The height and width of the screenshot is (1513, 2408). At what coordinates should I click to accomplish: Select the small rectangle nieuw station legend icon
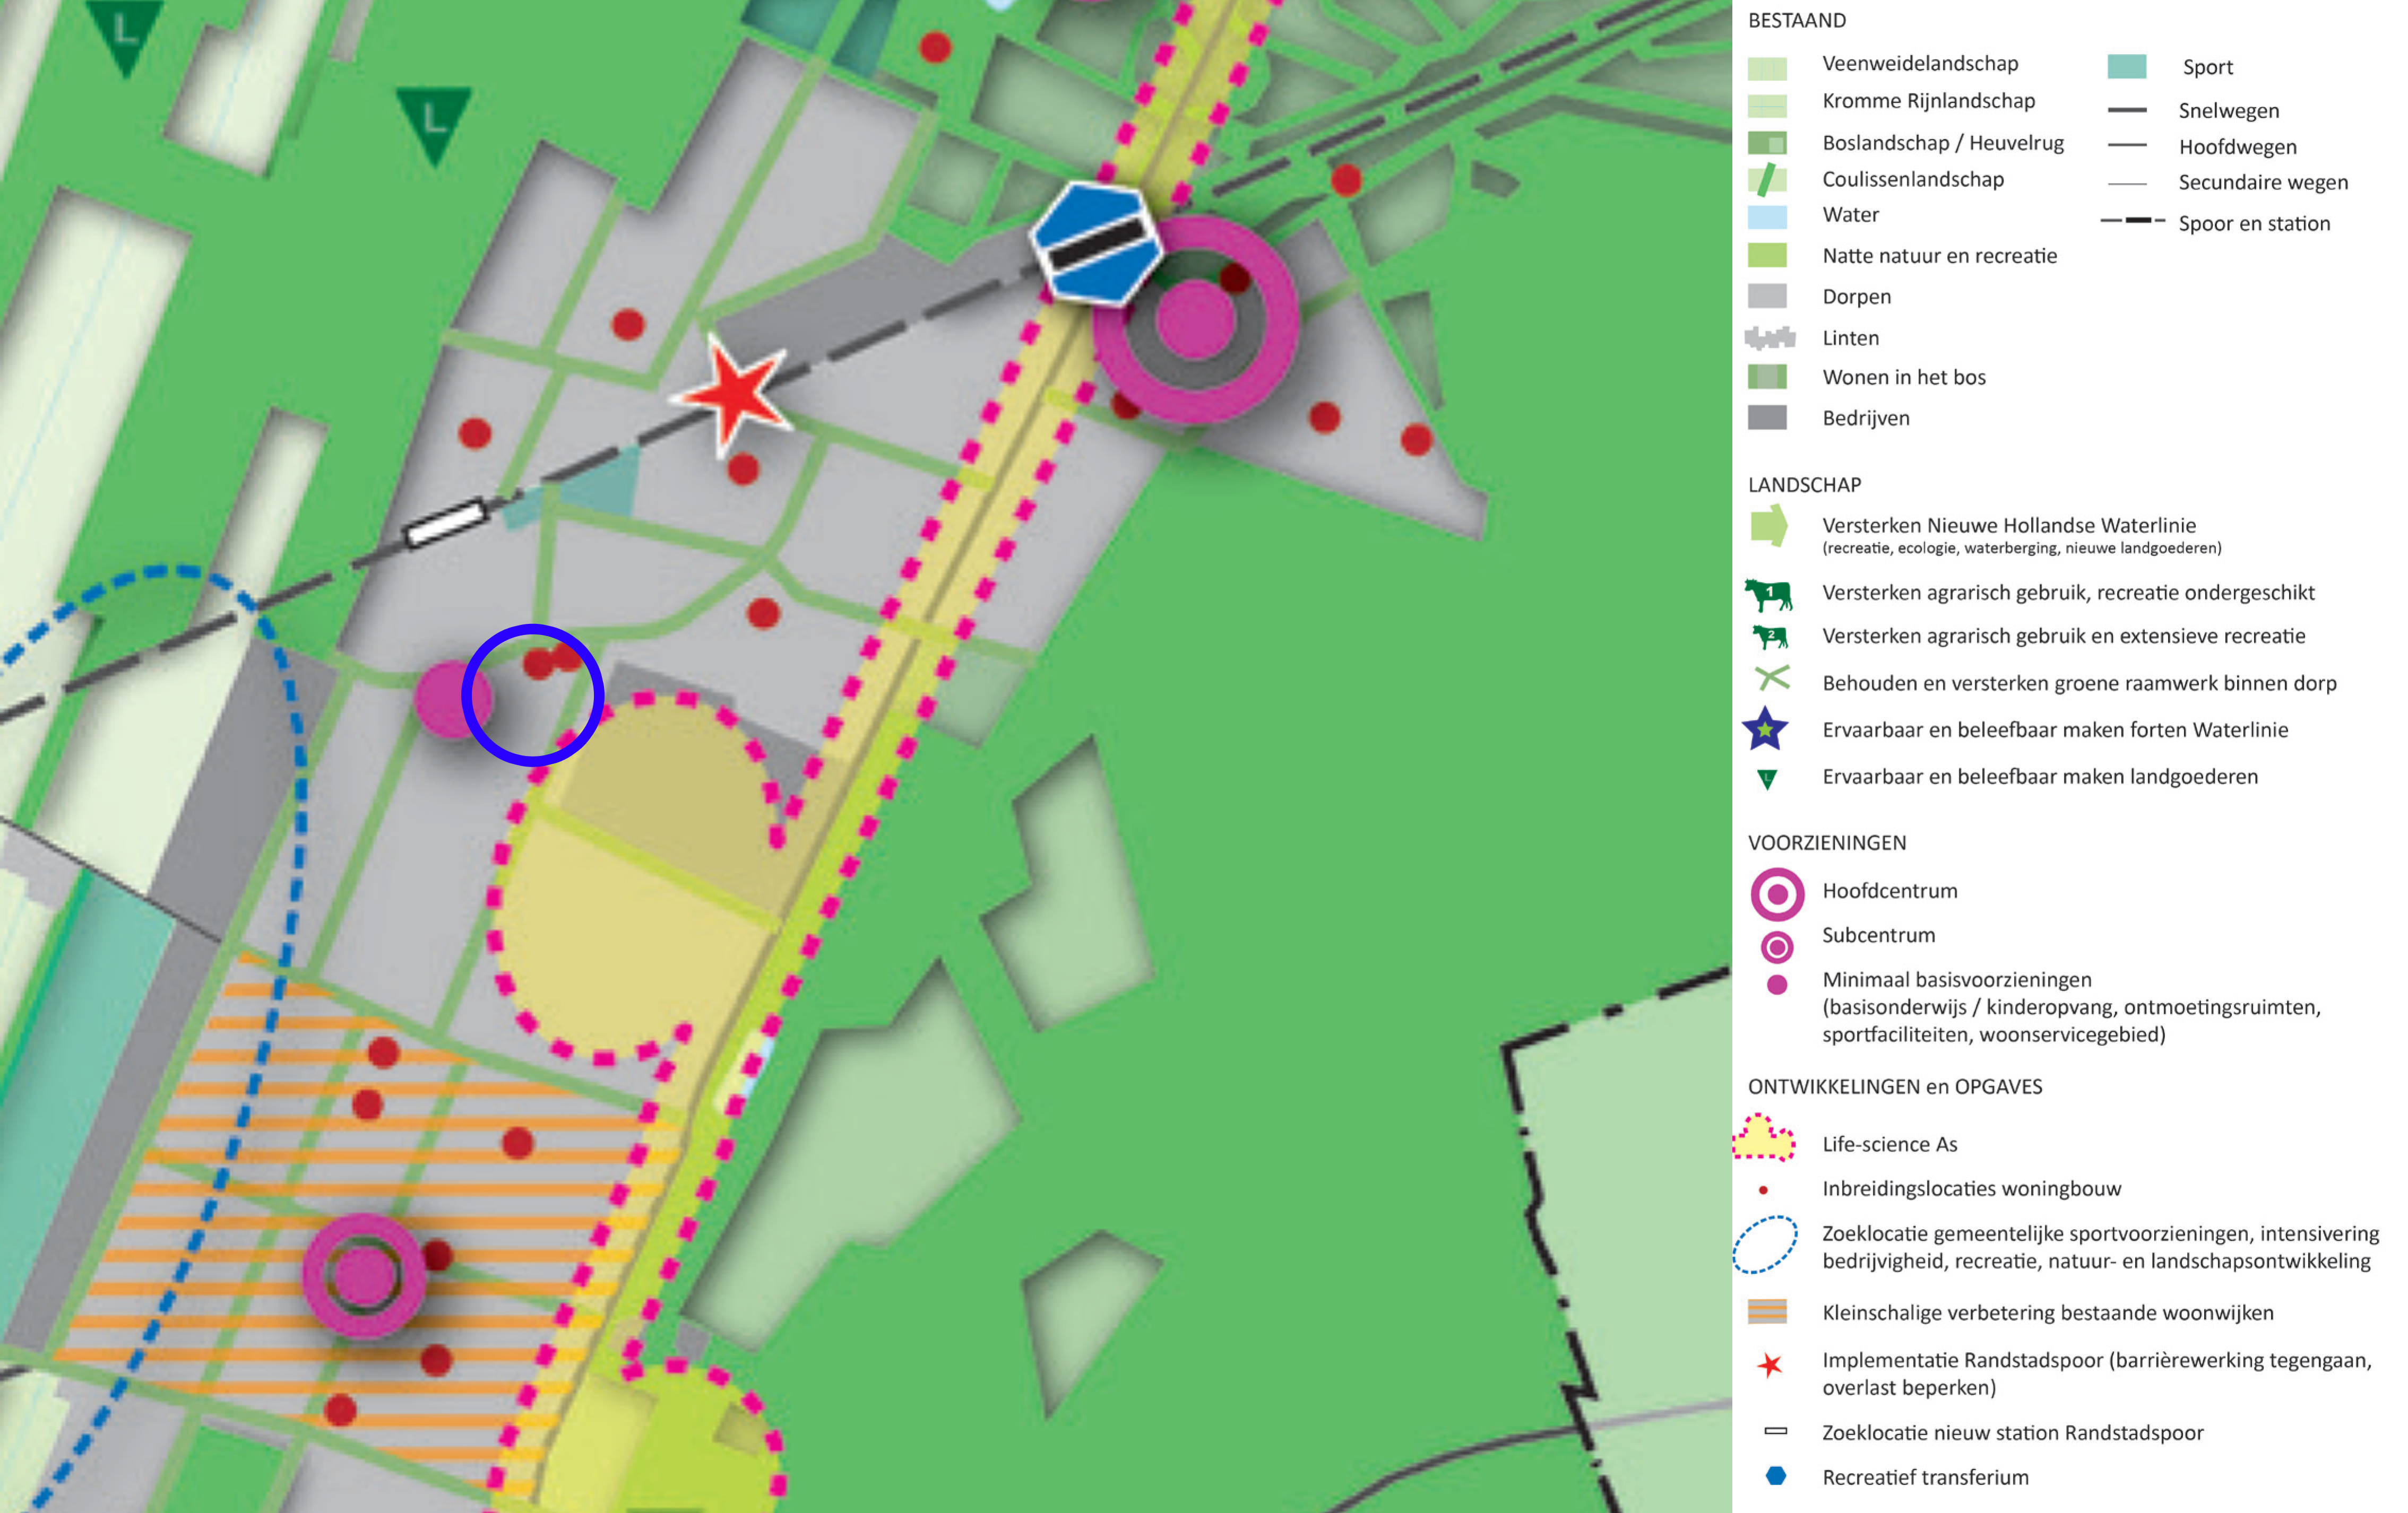tap(1776, 1431)
